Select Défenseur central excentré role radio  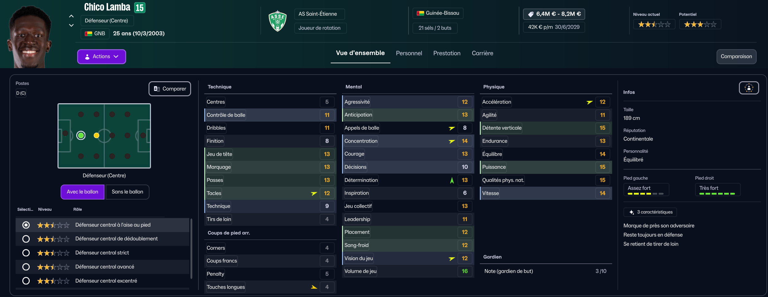tap(26, 281)
